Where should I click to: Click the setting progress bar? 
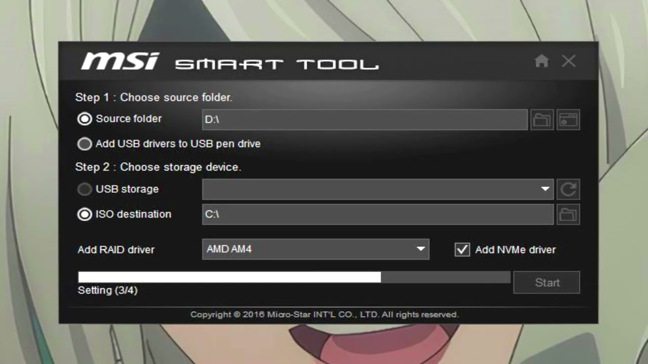tap(294, 277)
